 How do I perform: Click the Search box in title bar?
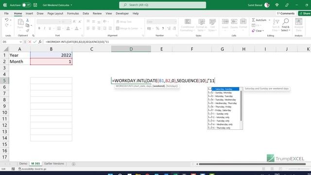162,5
